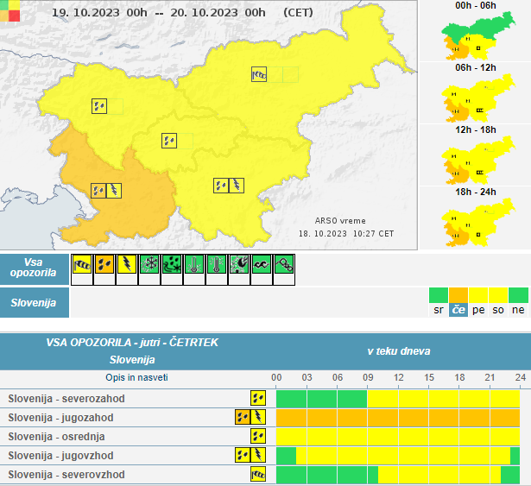Click the wind icon on the northeast map region
The image size is (531, 486).
tap(259, 75)
